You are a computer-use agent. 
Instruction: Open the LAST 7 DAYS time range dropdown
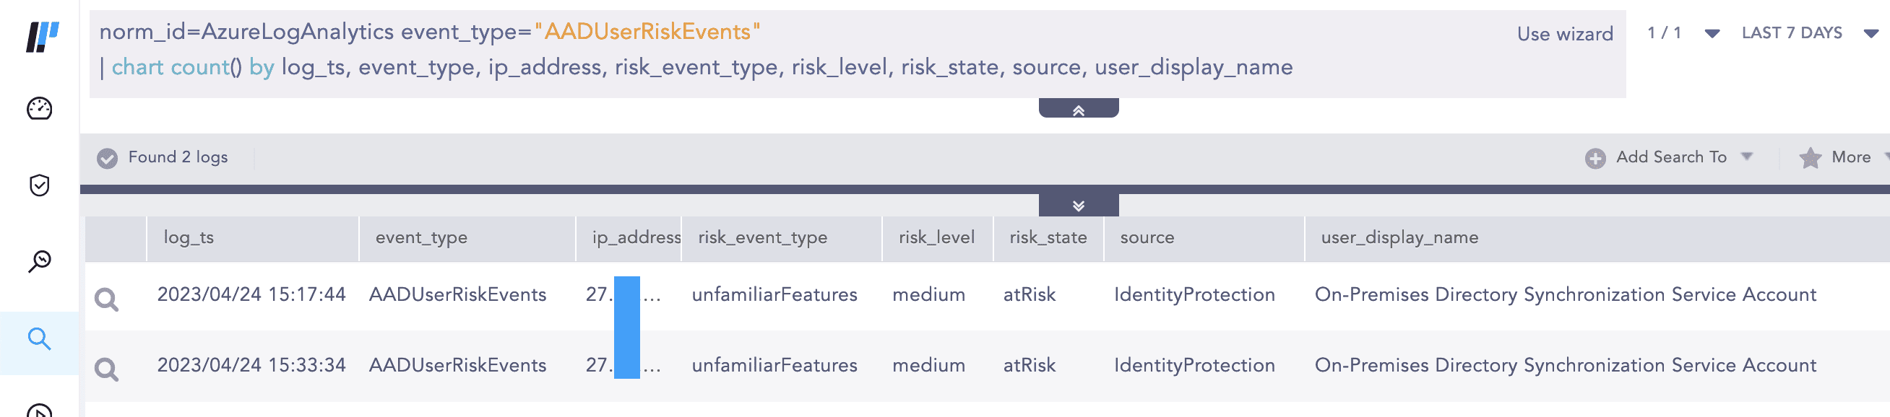tap(1871, 34)
